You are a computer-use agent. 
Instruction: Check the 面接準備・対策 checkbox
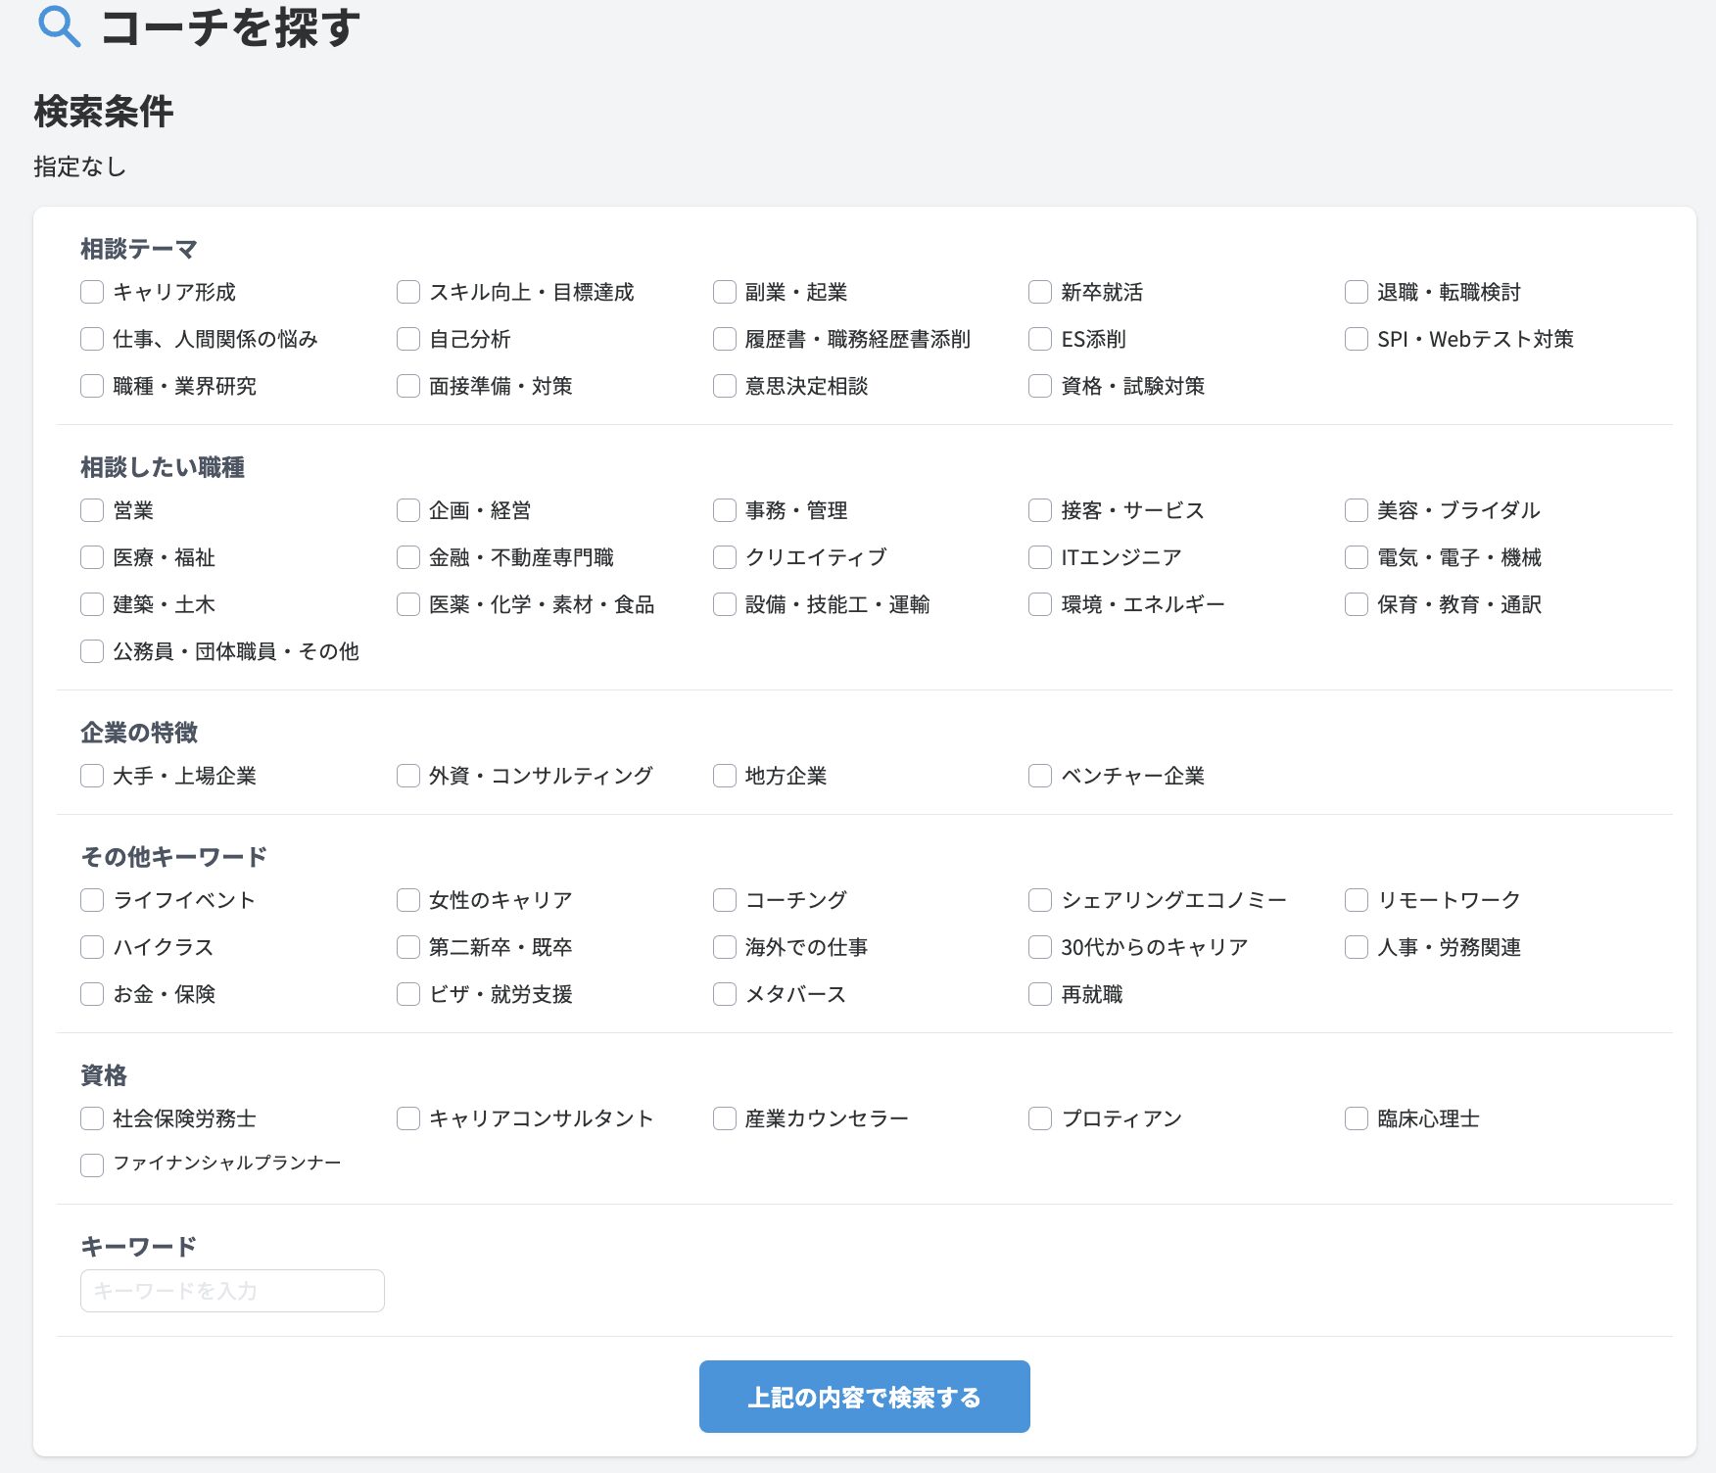coord(408,386)
